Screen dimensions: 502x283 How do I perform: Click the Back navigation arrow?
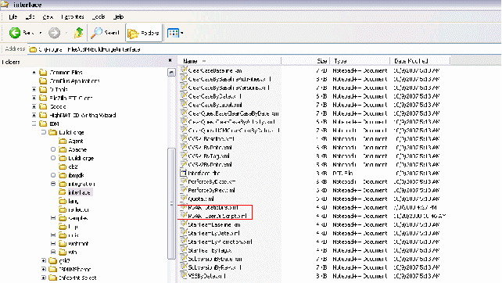pos(15,33)
